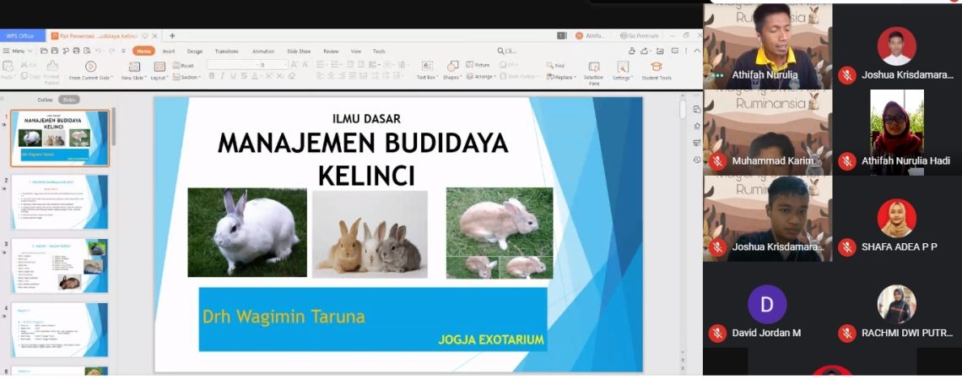Open the Layout dropdown

[x=159, y=71]
